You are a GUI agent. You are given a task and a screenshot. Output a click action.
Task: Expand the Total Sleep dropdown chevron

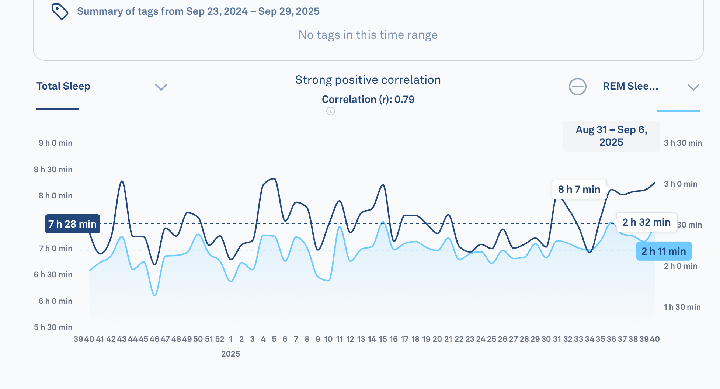tap(161, 87)
